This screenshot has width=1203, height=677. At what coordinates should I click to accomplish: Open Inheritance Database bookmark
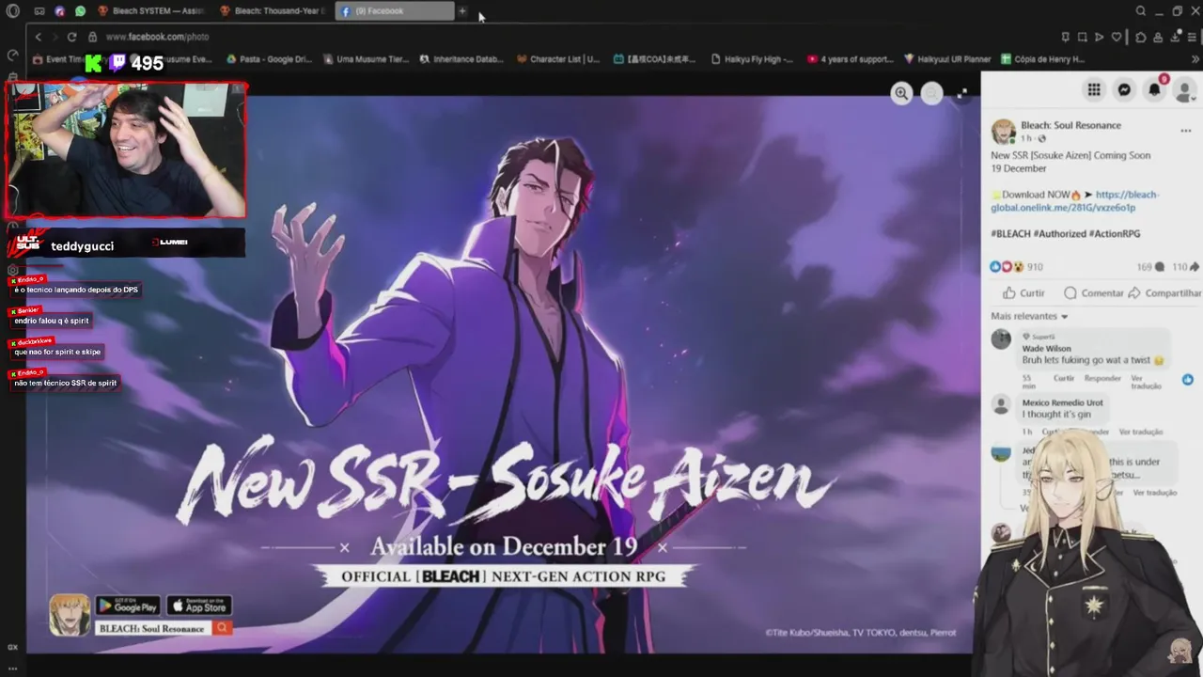pos(461,59)
